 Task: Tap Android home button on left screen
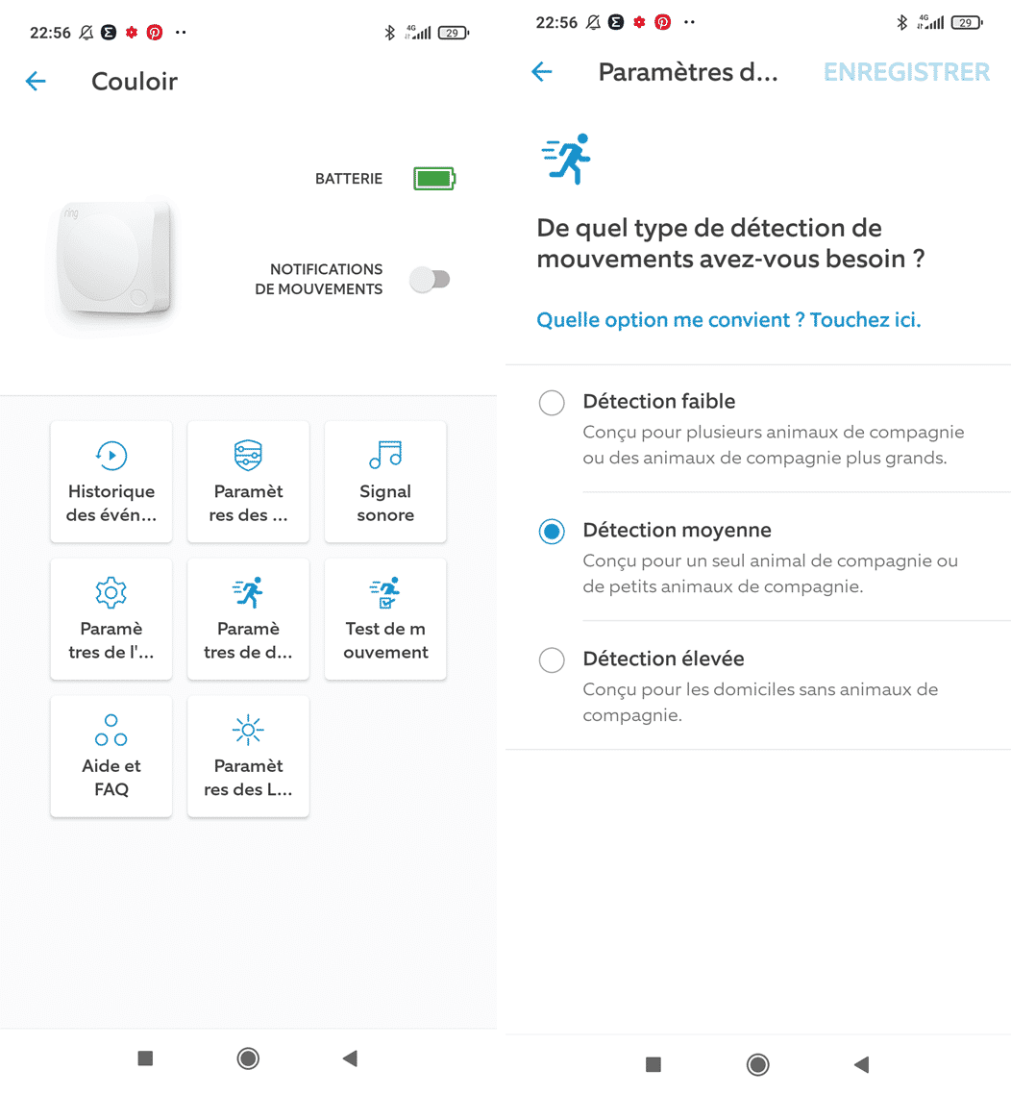[x=248, y=1058]
